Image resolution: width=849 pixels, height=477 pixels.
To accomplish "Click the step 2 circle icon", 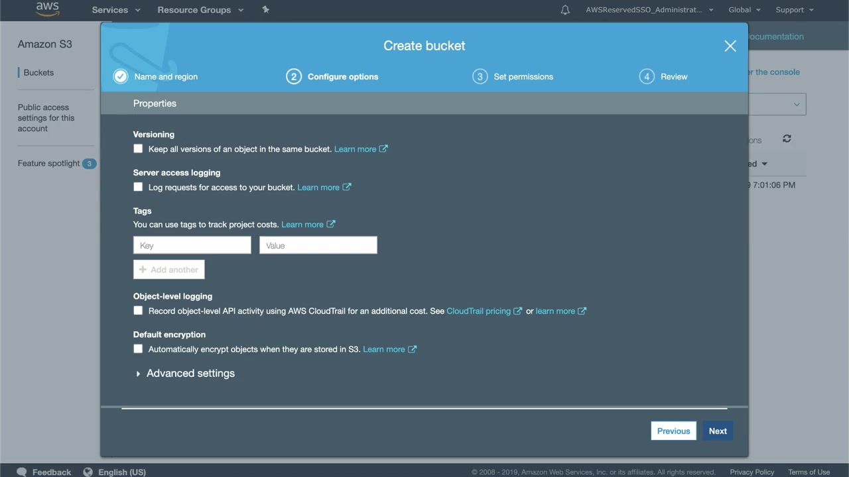I will point(294,76).
